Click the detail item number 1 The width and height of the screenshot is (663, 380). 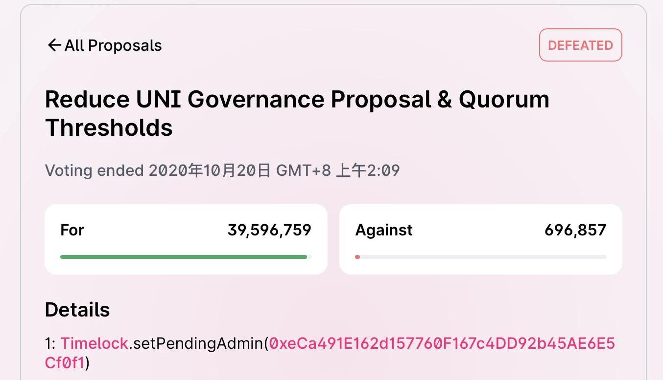coord(50,343)
